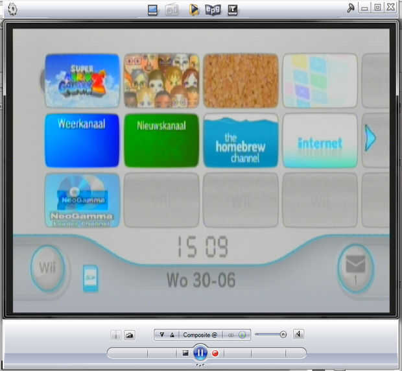The image size is (402, 371).
Task: Click the round Wii button
Action: pos(48,268)
